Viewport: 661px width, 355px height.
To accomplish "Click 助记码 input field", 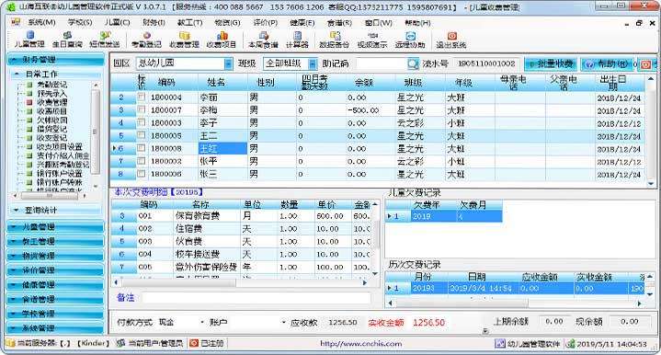I will (382, 63).
